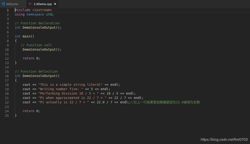The width and height of the screenshot is (250, 144).
Task: Click 'return 0;' on line 12
Action: pos(31,58)
